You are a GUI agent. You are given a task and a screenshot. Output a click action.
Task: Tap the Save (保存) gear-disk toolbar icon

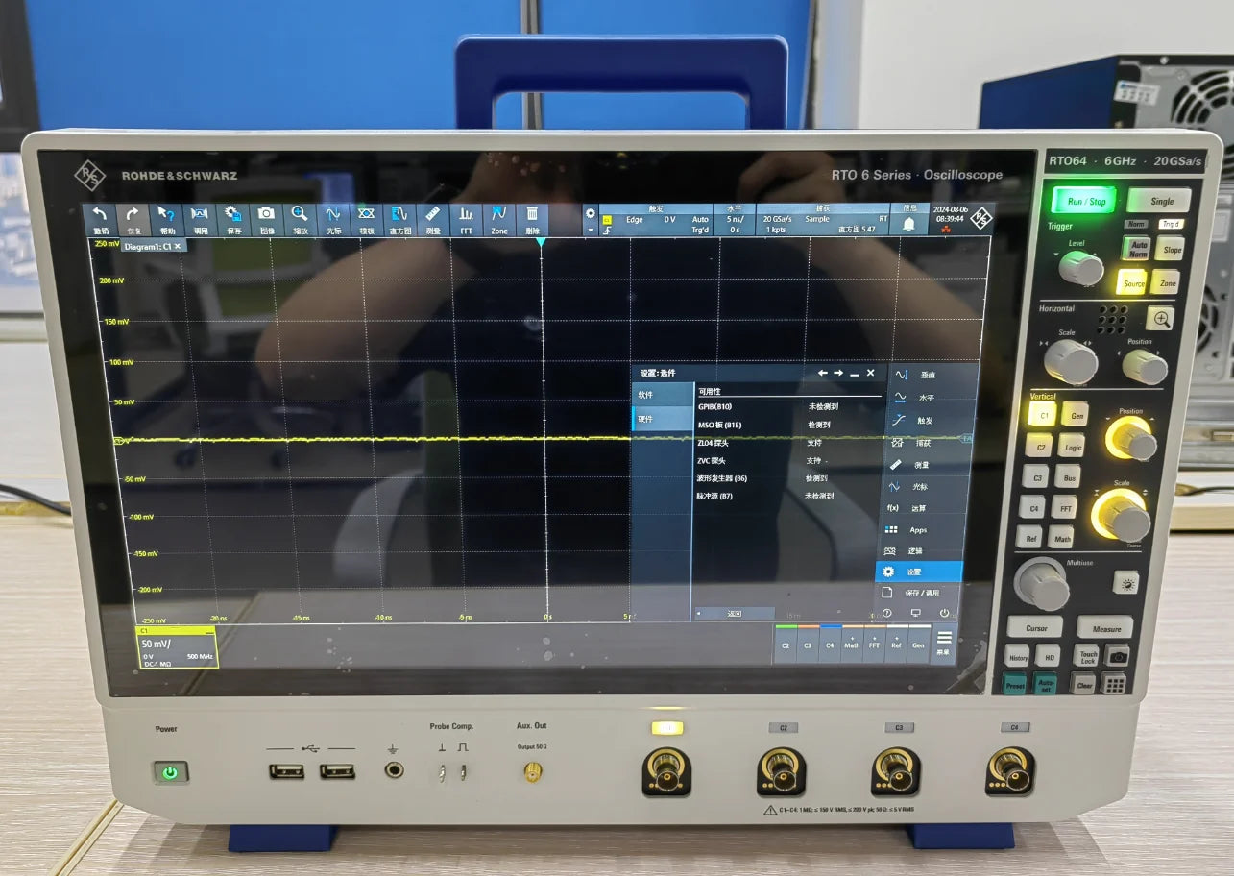pos(234,220)
